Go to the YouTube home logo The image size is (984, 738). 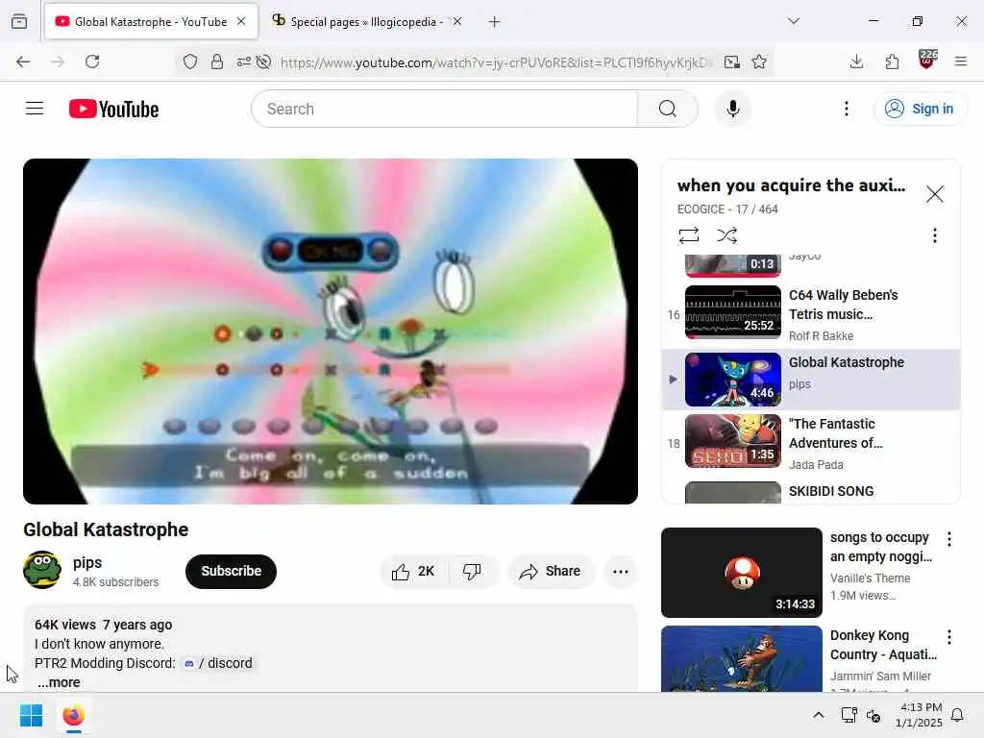pyautogui.click(x=113, y=110)
